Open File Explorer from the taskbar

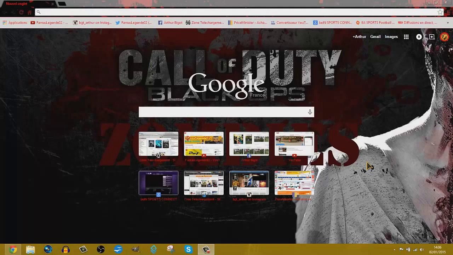tap(30, 250)
